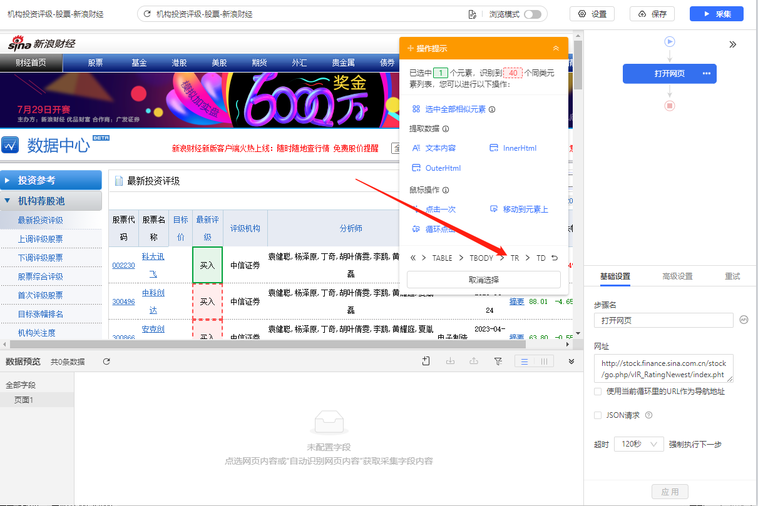Screen dimensions: 758x506
Task: Click export upload icon in preview toolbar
Action: tap(474, 361)
